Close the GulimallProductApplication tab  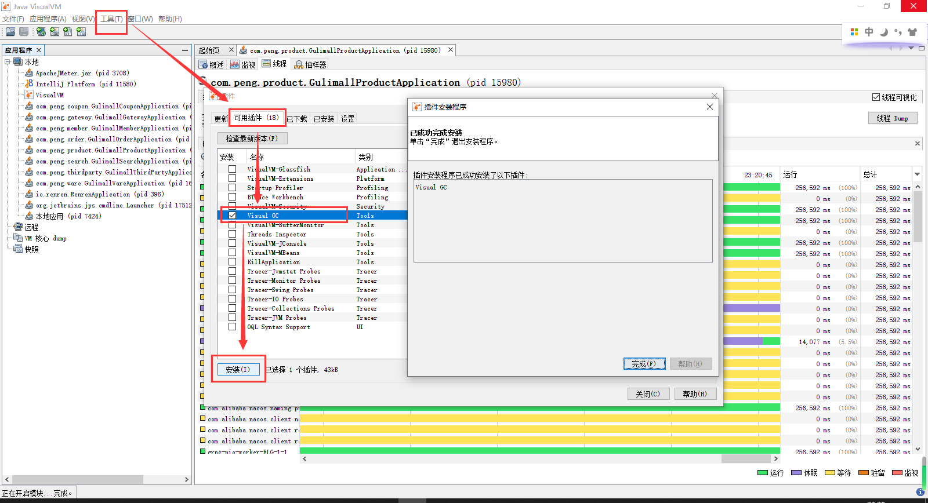click(x=451, y=50)
